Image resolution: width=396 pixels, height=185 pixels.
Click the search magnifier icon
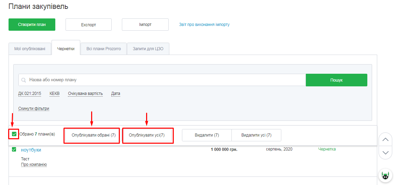click(x=24, y=80)
